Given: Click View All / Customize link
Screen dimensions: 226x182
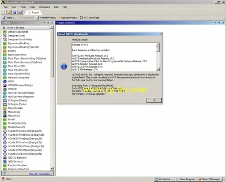Looking at the screenshot, I should (40, 174).
